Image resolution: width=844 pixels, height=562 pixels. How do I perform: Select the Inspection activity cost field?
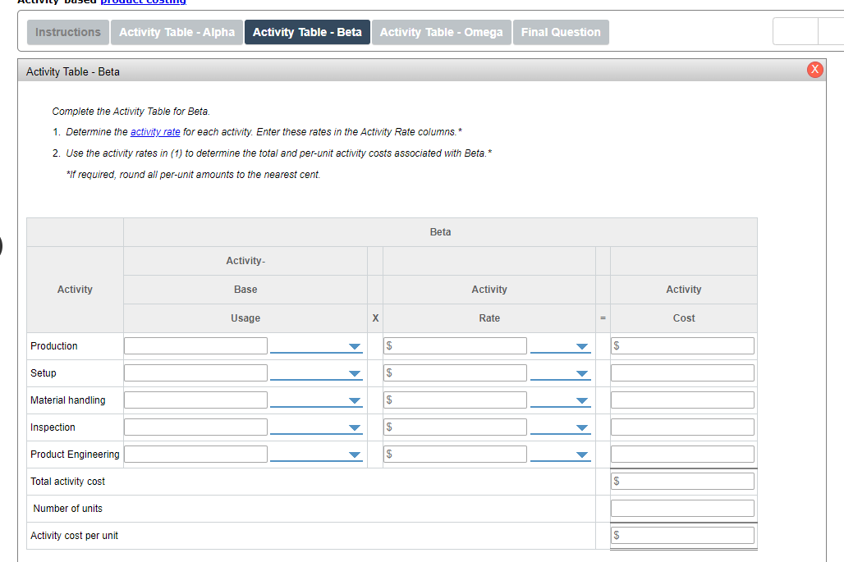coord(682,427)
